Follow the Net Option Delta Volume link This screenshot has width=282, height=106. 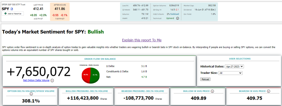tap(36, 80)
